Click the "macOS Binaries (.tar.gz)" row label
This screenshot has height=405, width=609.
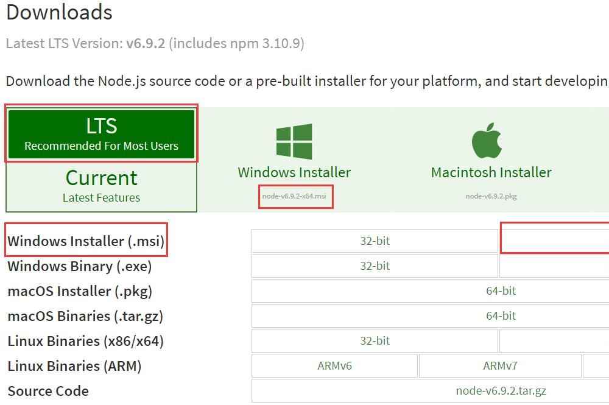(x=85, y=316)
